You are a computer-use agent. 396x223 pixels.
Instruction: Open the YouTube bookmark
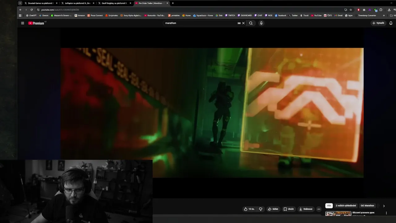tap(316, 15)
